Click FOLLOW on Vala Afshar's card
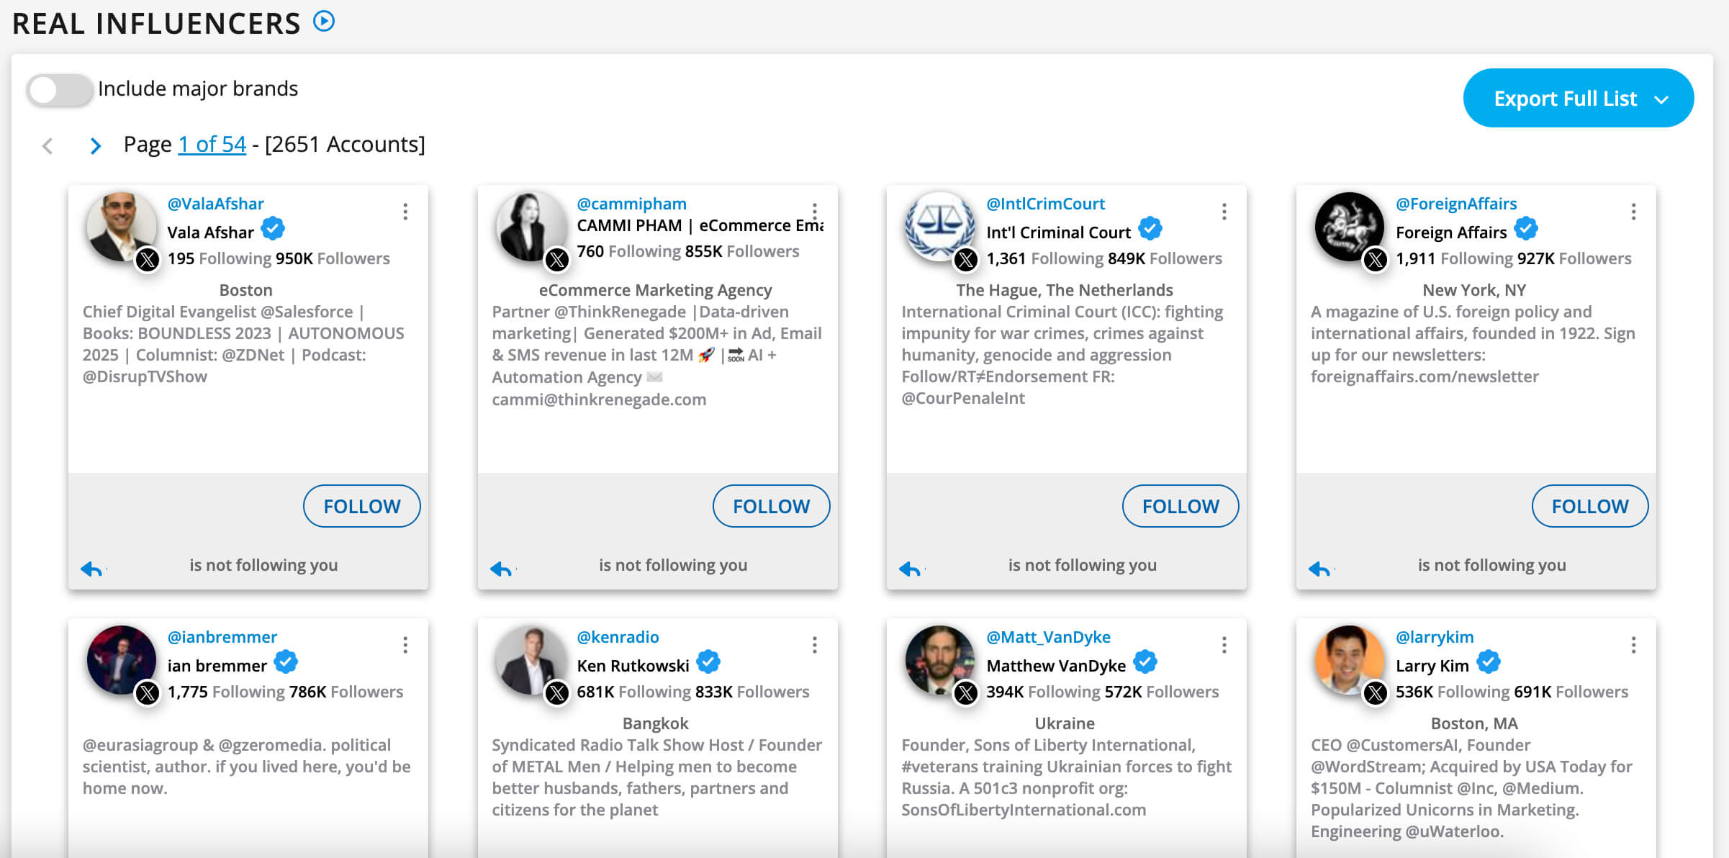The width and height of the screenshot is (1729, 858). (362, 506)
